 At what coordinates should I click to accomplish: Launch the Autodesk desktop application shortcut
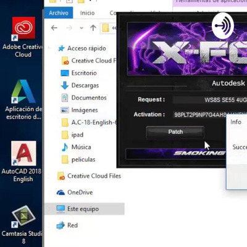[23, 99]
